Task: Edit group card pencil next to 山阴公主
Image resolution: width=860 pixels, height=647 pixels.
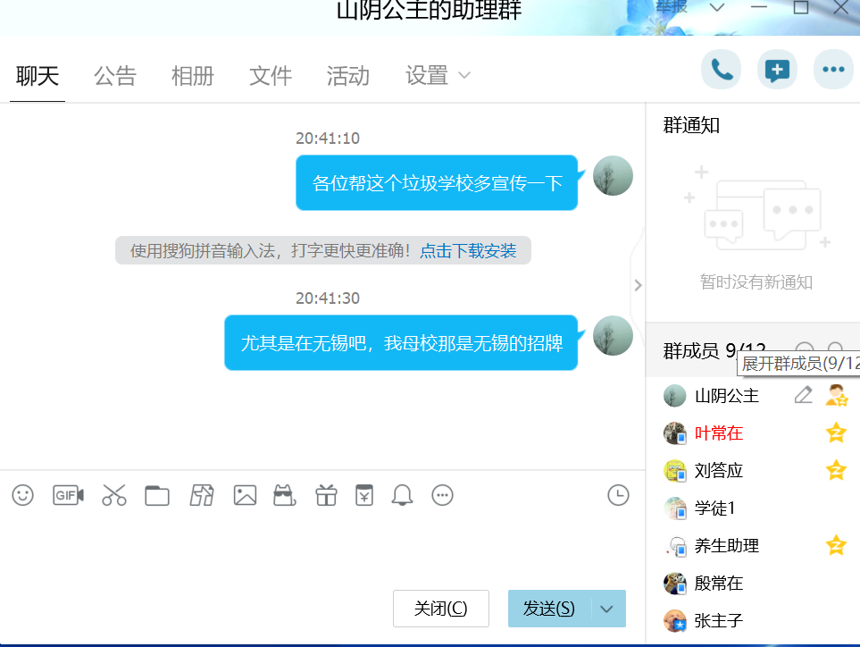Action: pos(804,395)
